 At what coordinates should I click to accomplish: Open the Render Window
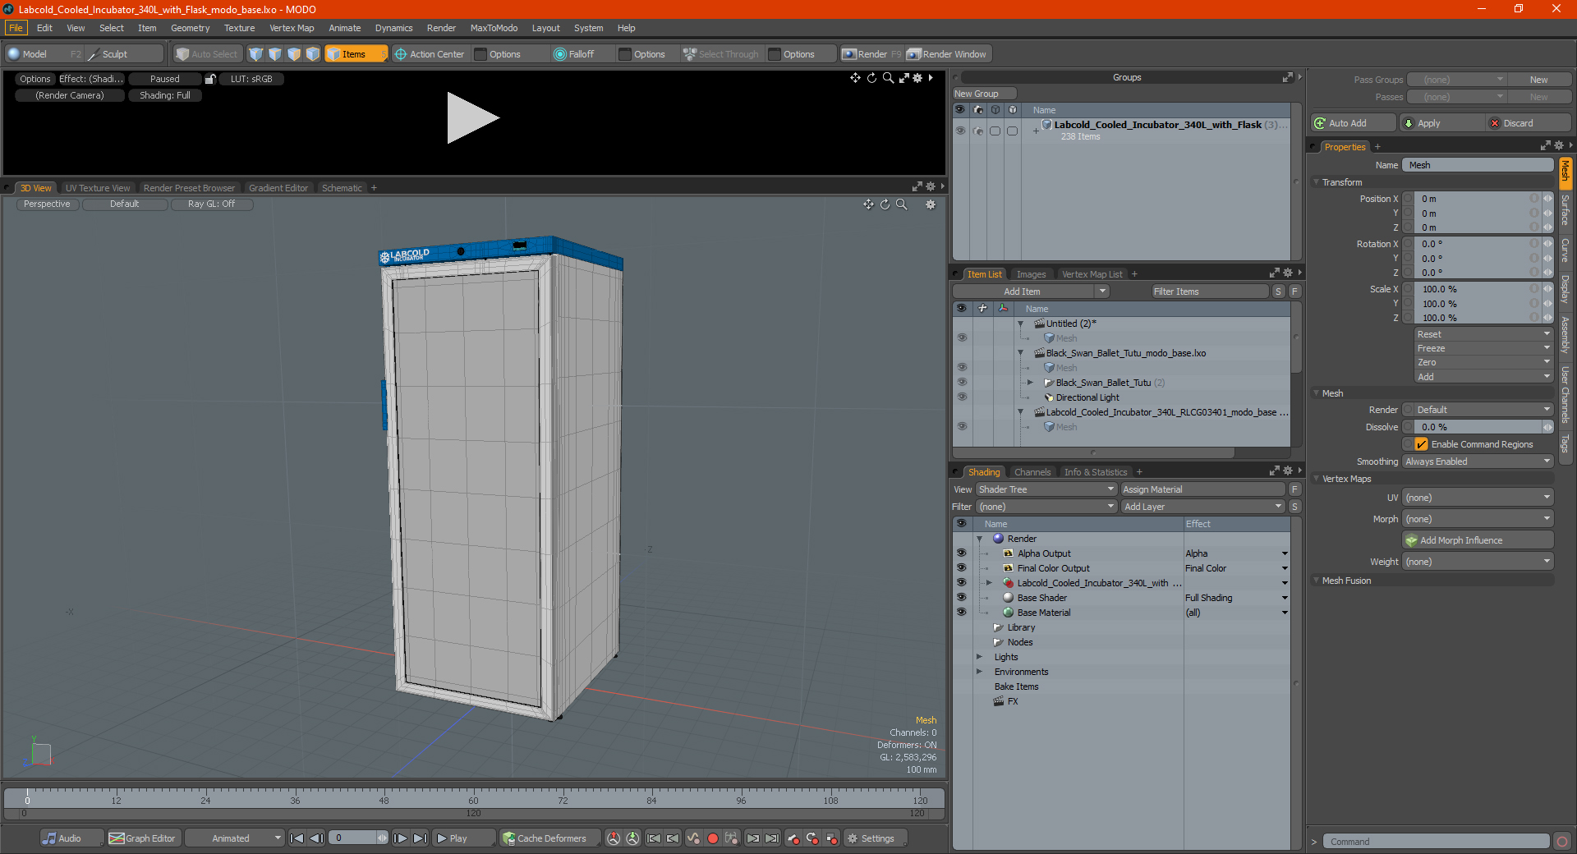click(x=948, y=54)
